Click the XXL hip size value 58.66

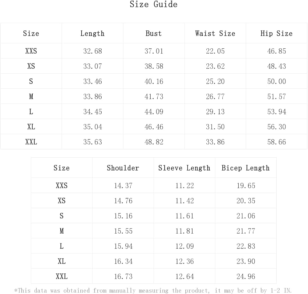(276, 142)
